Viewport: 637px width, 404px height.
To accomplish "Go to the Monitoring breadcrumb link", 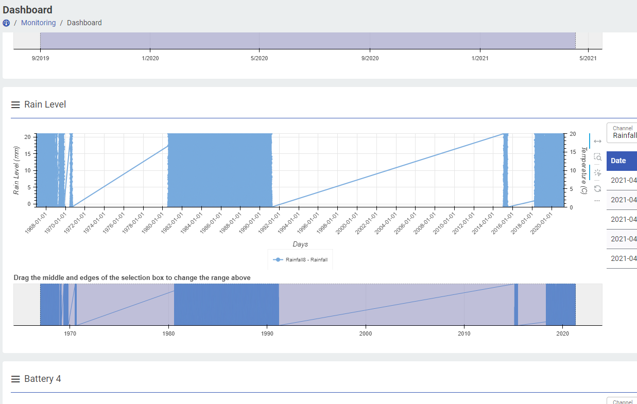I will coord(38,23).
